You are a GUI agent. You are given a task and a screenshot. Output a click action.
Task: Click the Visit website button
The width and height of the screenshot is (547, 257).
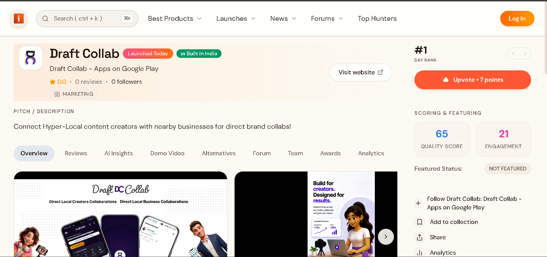(x=361, y=72)
